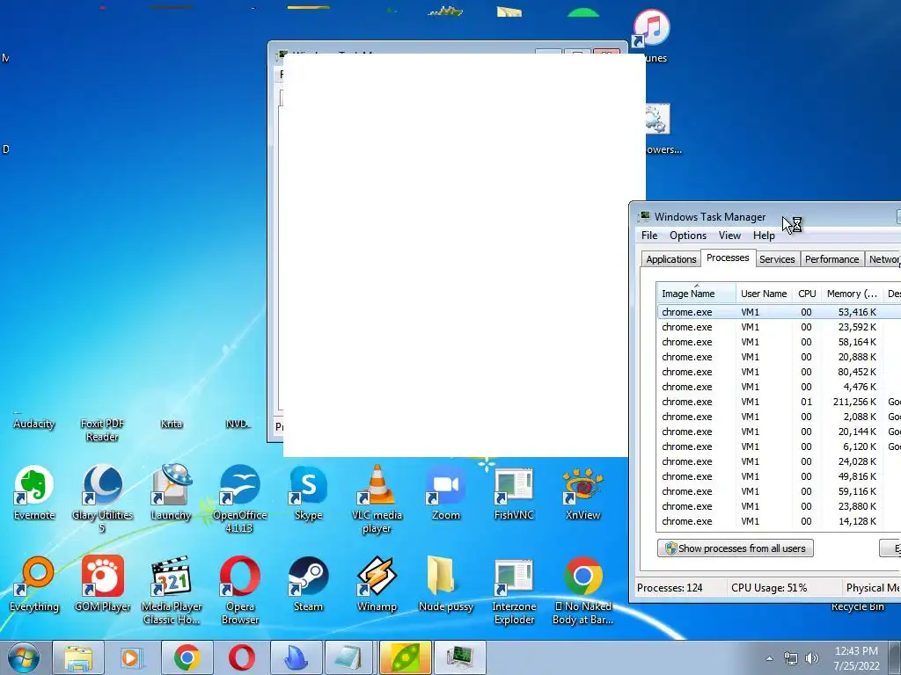
Task: Click the Windows Media Player taskbar icon
Action: click(x=131, y=657)
